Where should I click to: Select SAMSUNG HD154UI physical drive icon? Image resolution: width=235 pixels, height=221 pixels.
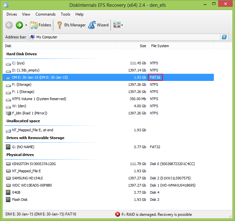8,178
